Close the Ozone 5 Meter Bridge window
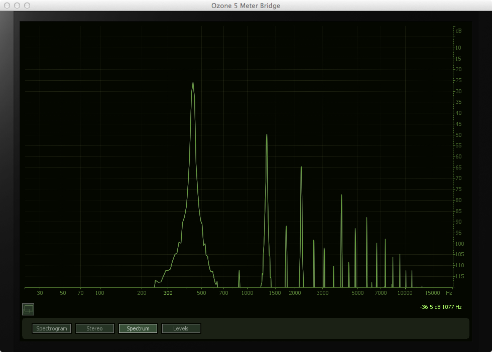The image size is (492, 352). [x=7, y=6]
